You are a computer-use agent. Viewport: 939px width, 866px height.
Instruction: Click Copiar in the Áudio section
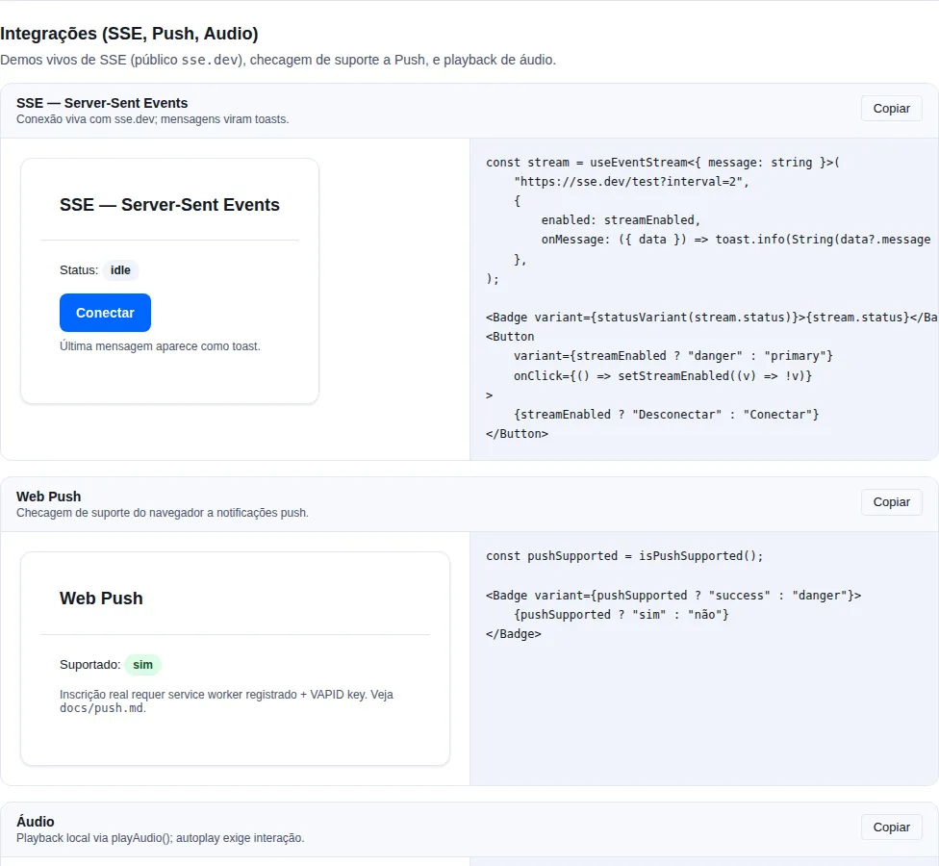[891, 828]
